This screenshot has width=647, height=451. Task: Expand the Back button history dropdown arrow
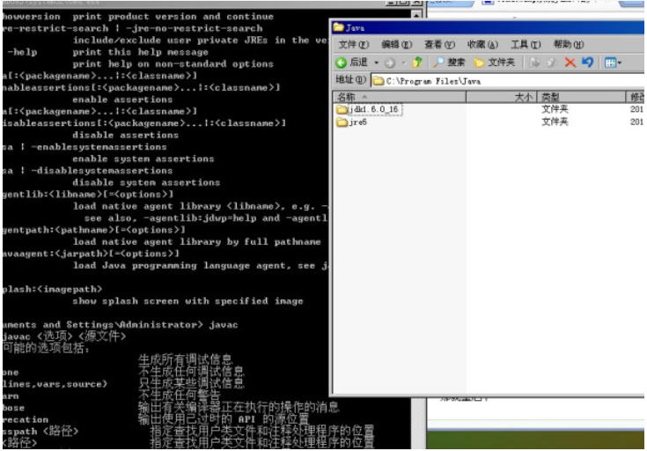point(376,63)
